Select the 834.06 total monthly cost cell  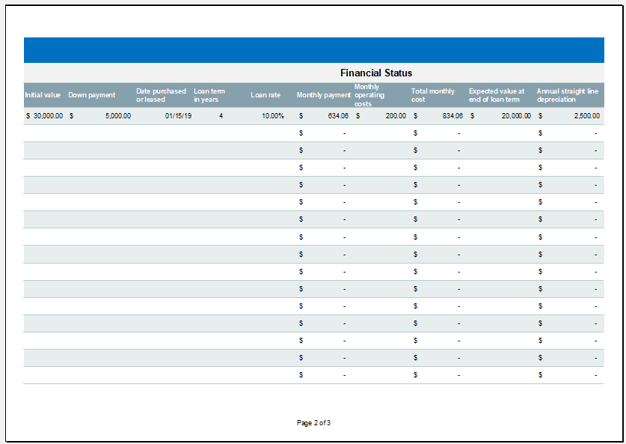[x=438, y=116]
